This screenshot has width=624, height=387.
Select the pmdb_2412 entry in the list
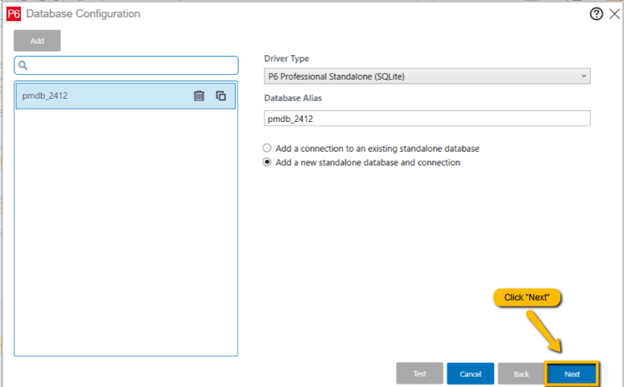[94, 95]
